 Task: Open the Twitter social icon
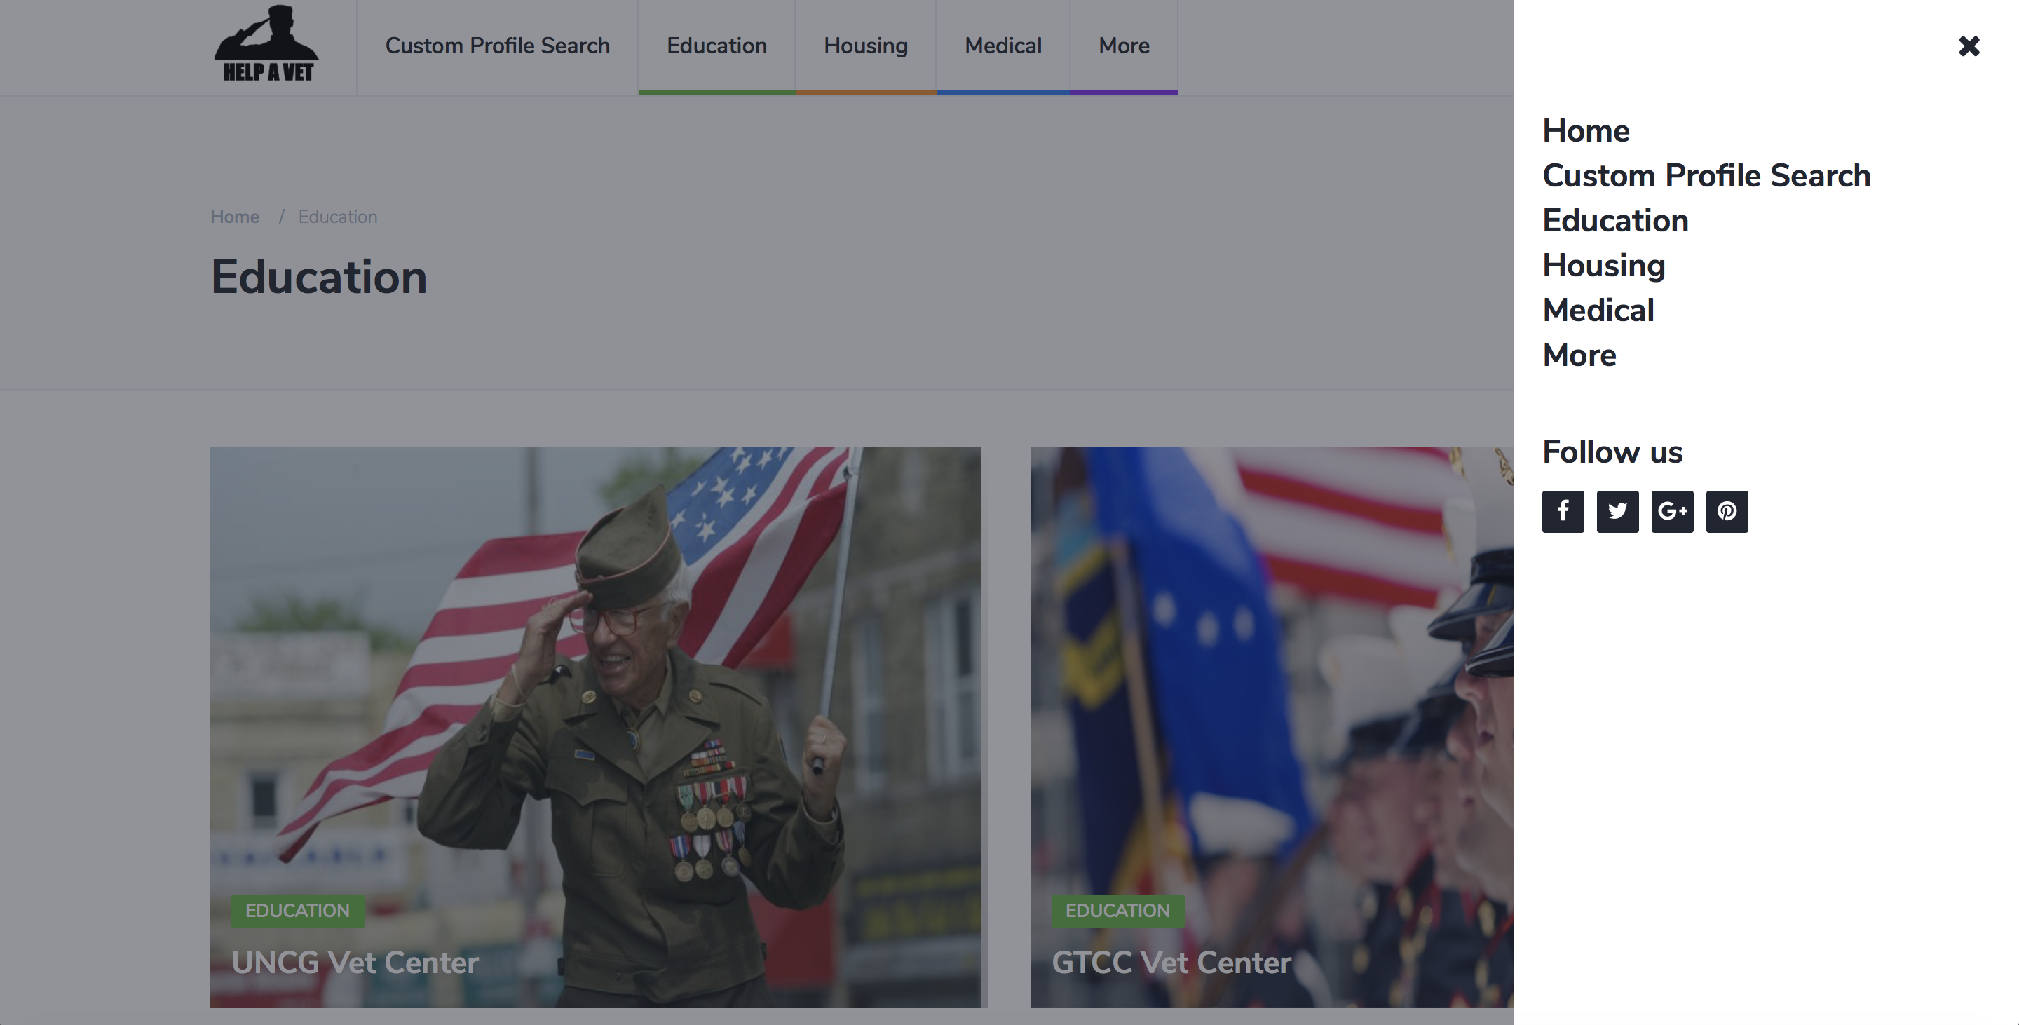[1617, 512]
